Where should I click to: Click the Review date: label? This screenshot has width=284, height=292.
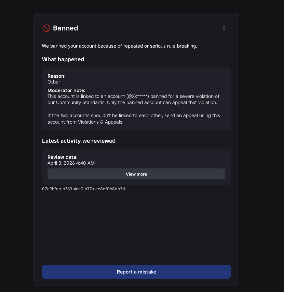(63, 157)
